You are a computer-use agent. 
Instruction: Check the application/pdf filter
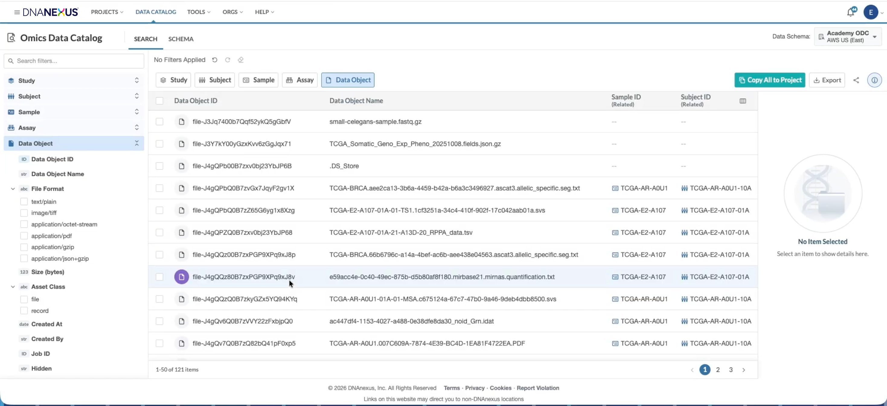[24, 236]
